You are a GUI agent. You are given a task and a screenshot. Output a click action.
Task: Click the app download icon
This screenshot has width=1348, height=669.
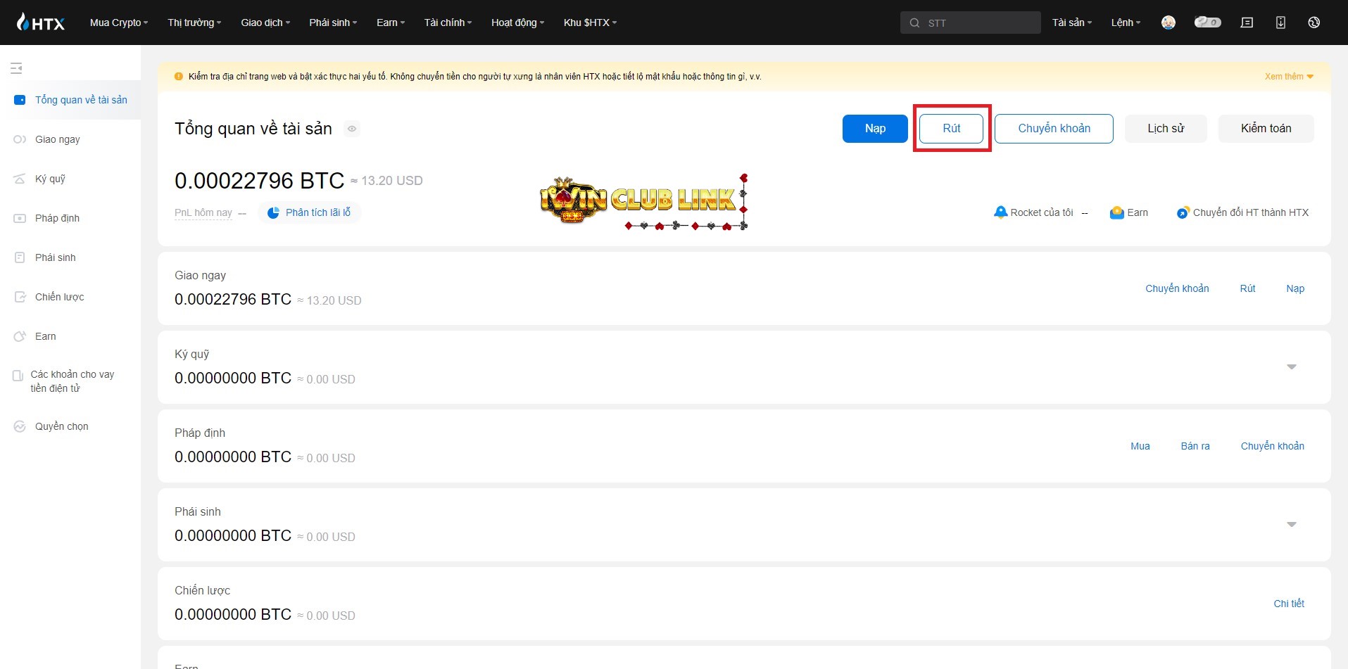tap(1280, 23)
